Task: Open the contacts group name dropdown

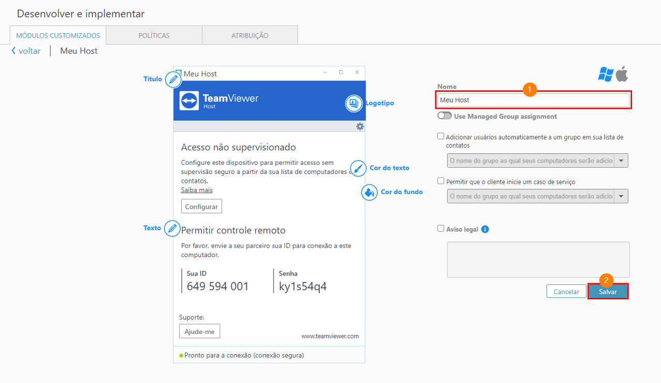Action: [x=538, y=161]
